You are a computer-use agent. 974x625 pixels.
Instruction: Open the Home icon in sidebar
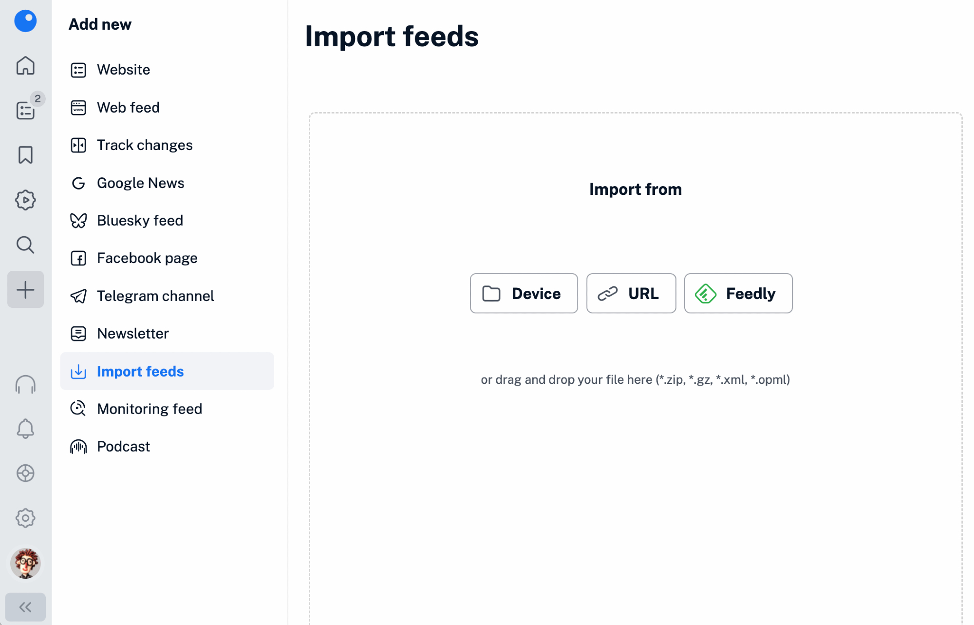click(x=25, y=66)
